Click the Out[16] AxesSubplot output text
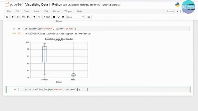Screen dimensions: 198x111 (x=58, y=34)
